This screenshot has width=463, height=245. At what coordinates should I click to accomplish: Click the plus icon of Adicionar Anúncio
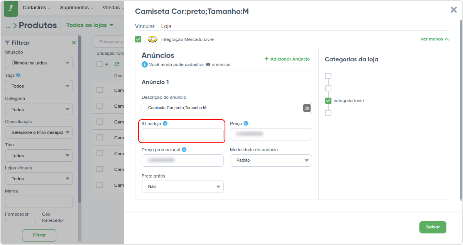click(x=266, y=59)
